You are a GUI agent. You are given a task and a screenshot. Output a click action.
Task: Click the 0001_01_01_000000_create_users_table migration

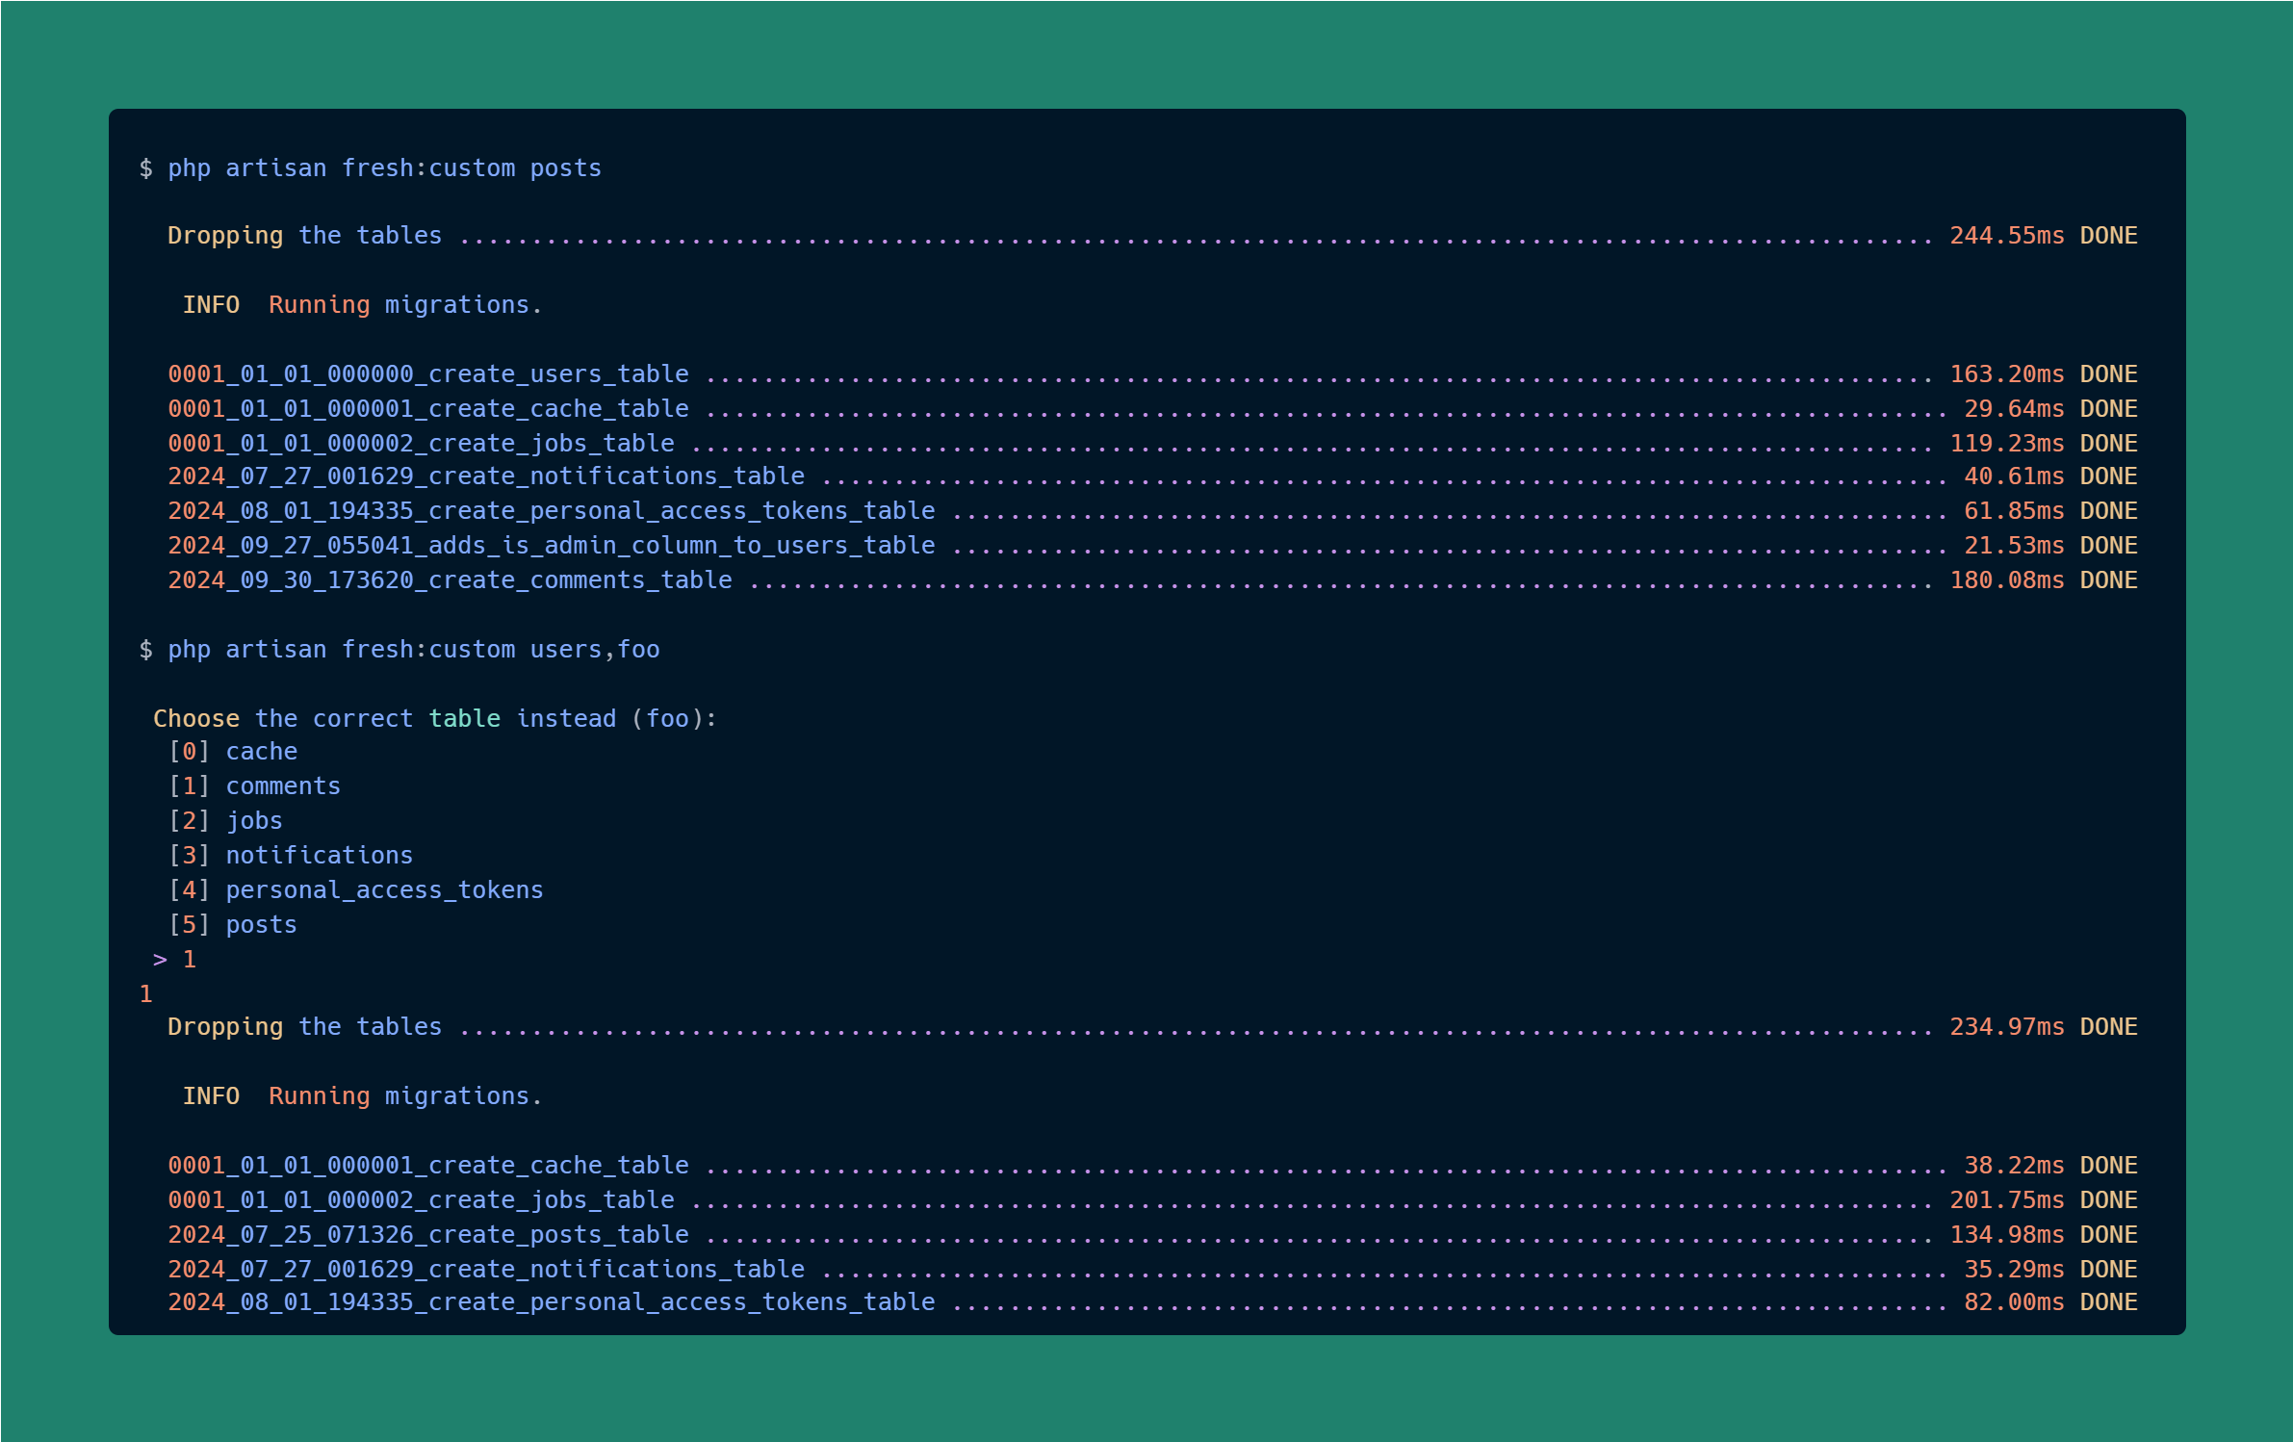point(428,374)
